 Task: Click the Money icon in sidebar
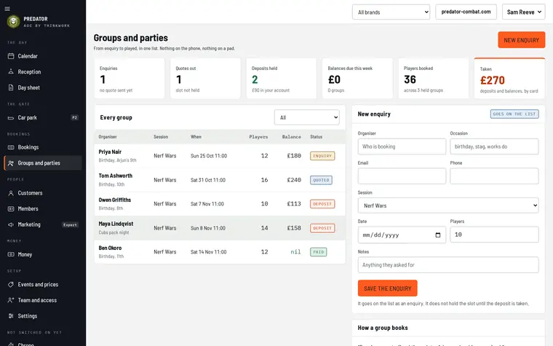coord(11,254)
